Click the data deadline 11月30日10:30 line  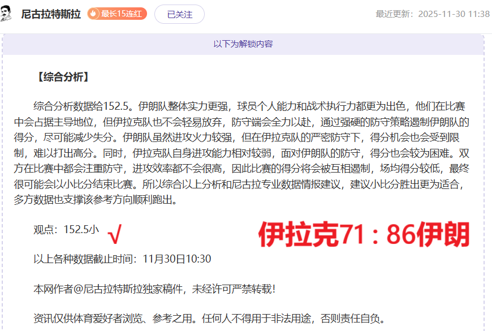coord(122,259)
